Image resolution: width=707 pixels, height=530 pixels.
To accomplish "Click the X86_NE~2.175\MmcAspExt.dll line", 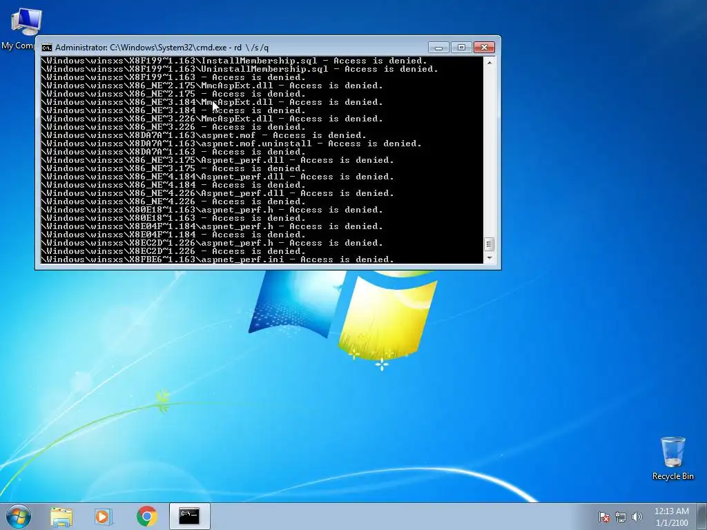I will click(212, 86).
